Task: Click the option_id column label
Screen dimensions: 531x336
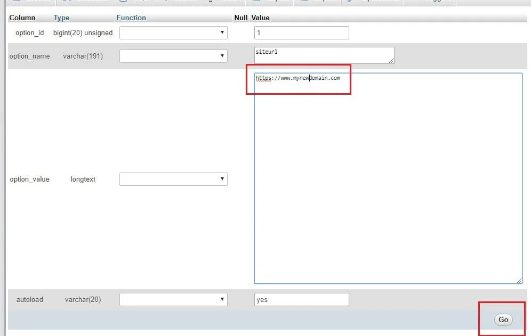Action: pos(29,33)
